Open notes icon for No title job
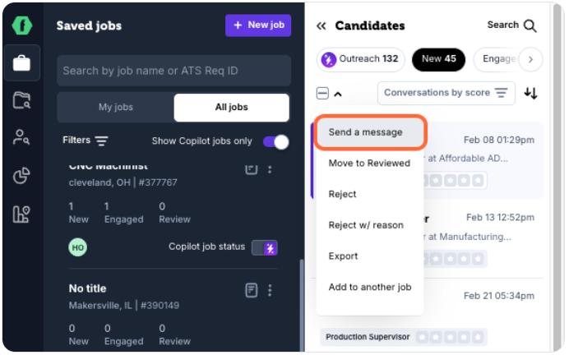 pyautogui.click(x=251, y=290)
